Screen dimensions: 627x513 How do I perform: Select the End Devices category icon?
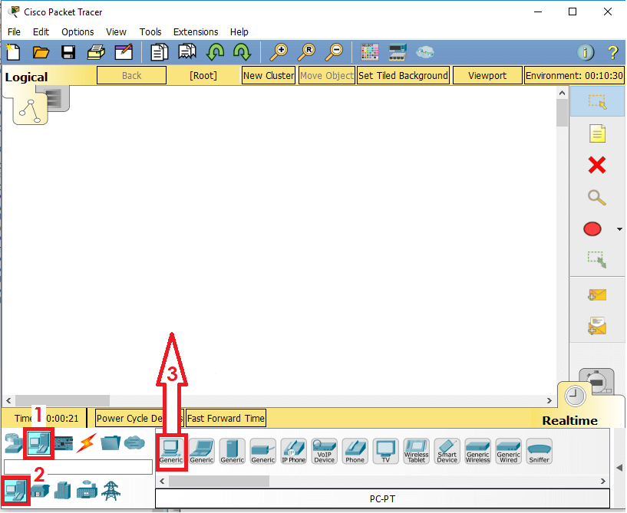pyautogui.click(x=38, y=443)
